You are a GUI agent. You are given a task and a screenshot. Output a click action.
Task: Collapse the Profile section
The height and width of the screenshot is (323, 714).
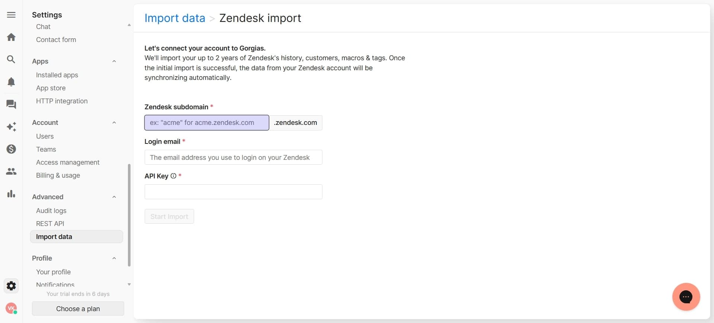coord(114,258)
